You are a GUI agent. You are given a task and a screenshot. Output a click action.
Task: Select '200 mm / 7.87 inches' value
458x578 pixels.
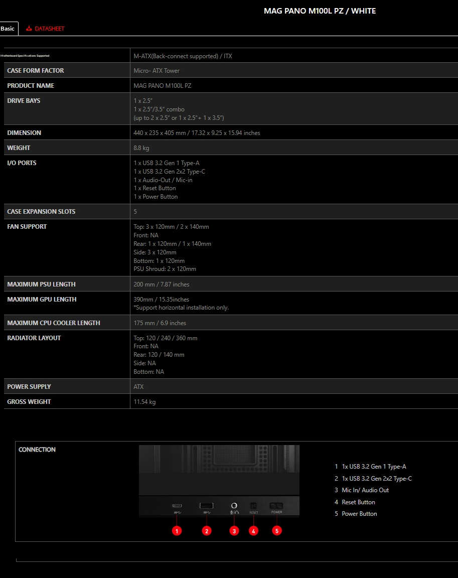pyautogui.click(x=162, y=284)
